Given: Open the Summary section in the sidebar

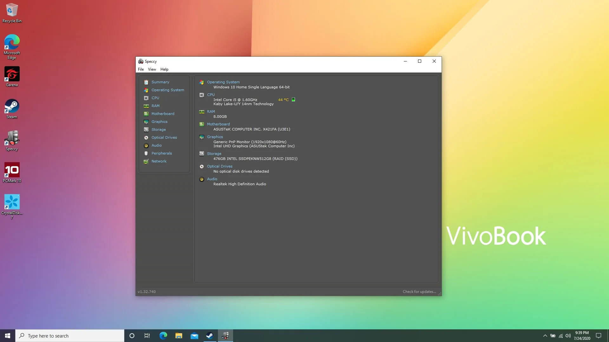Looking at the screenshot, I should (160, 82).
